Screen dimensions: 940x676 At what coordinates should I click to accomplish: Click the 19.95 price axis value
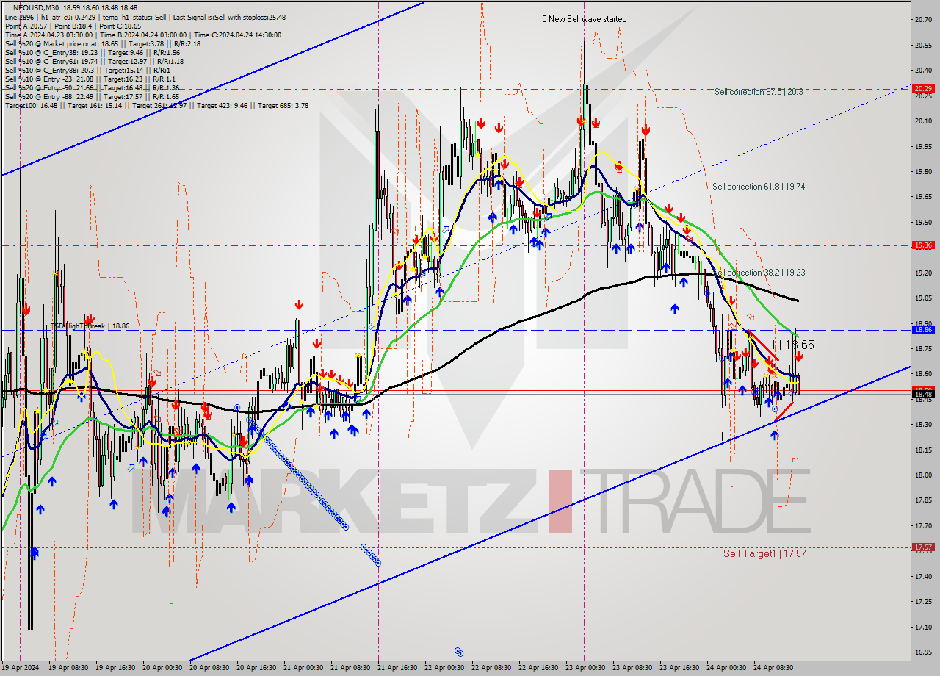point(922,146)
